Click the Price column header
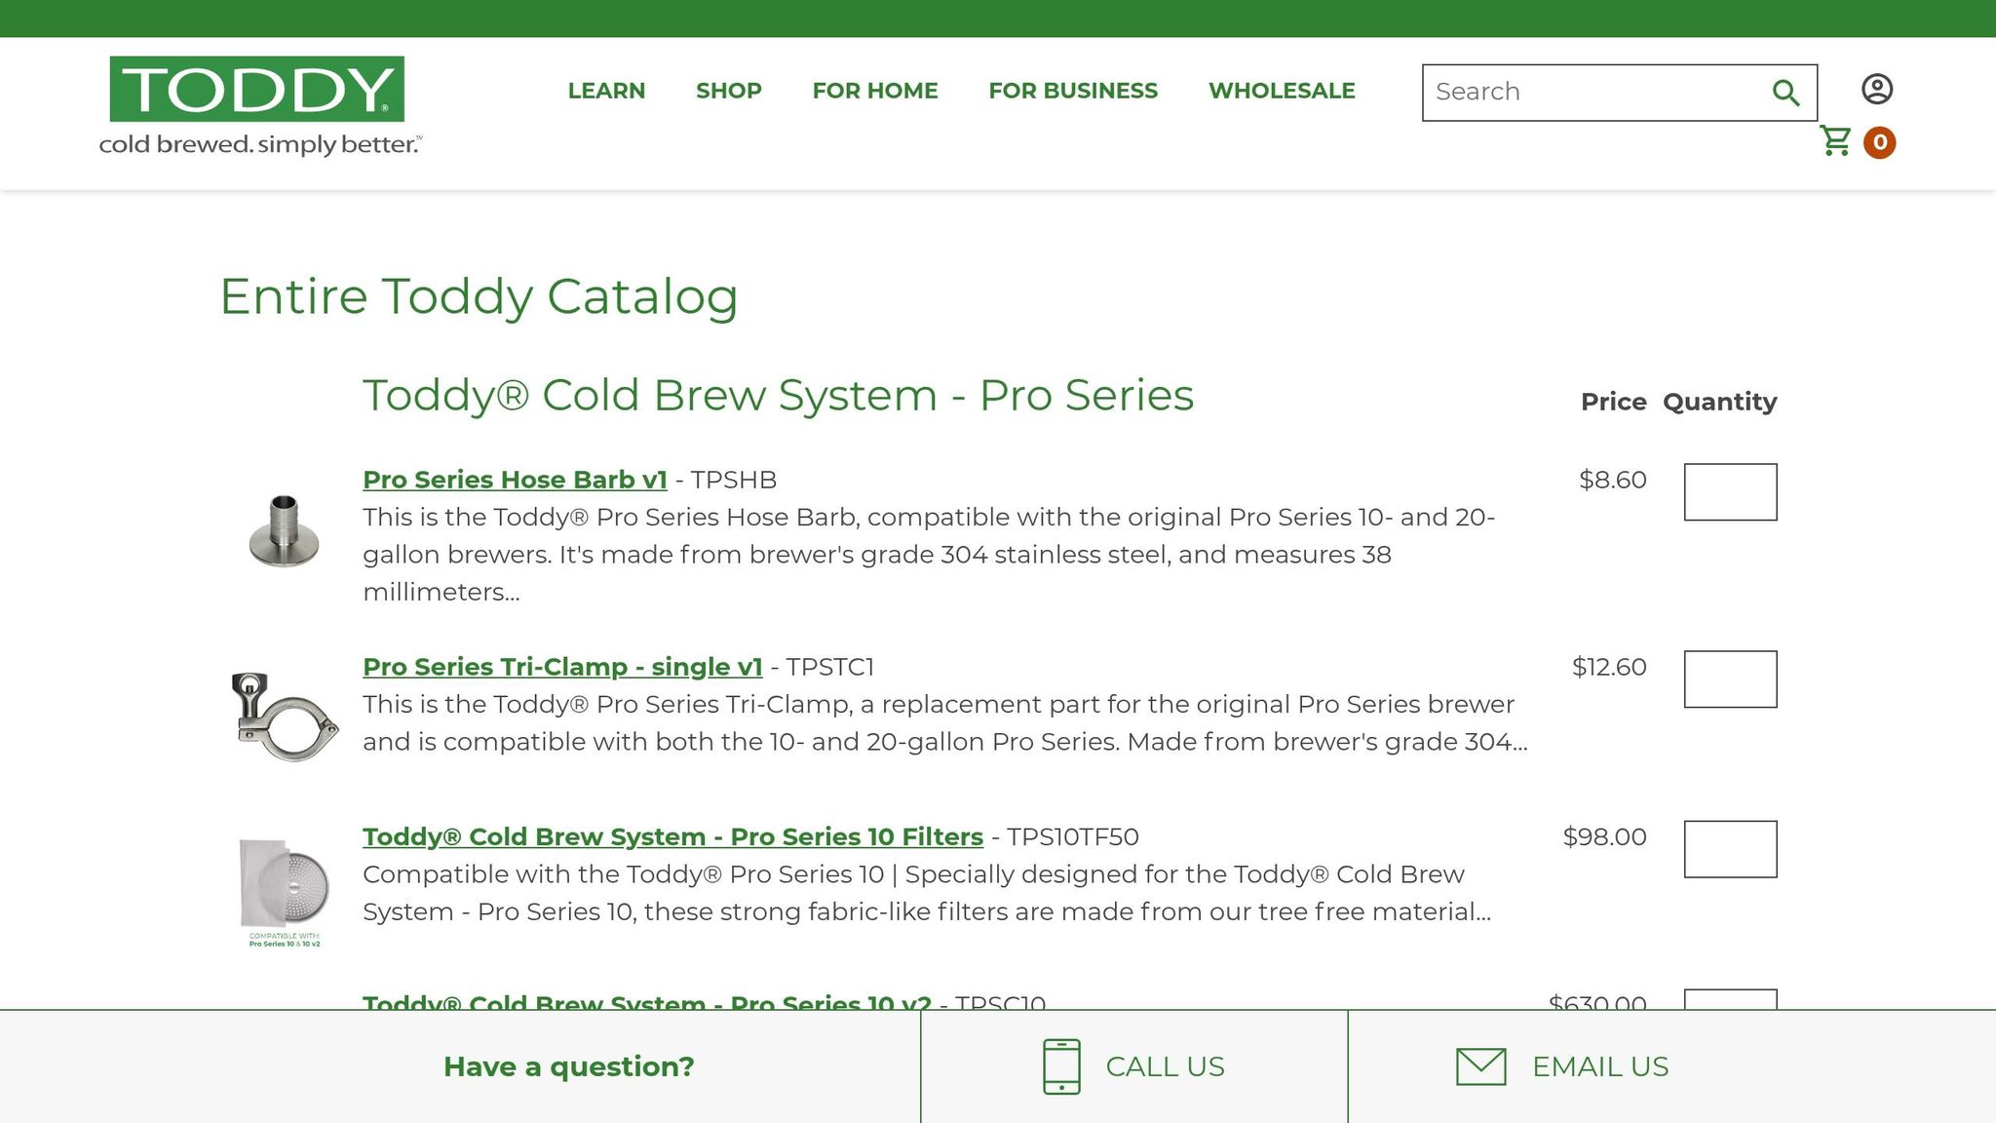Viewport: 1996px width, 1123px height. pos(1614,402)
